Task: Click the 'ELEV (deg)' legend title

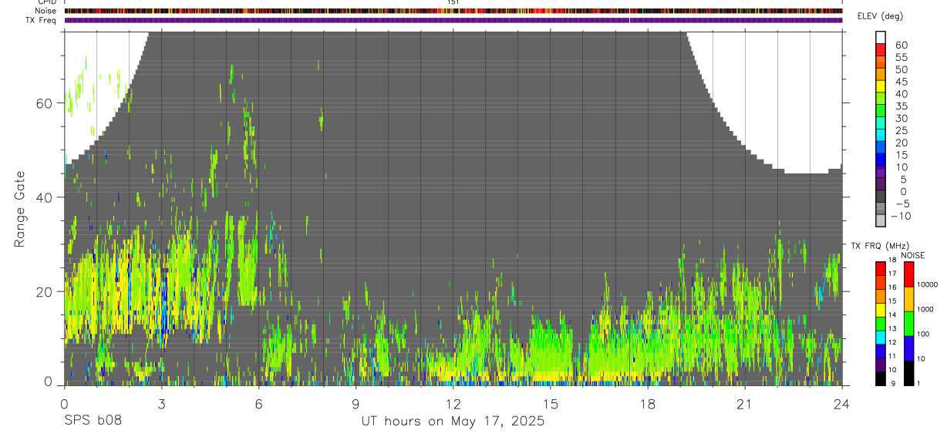Action: (880, 16)
